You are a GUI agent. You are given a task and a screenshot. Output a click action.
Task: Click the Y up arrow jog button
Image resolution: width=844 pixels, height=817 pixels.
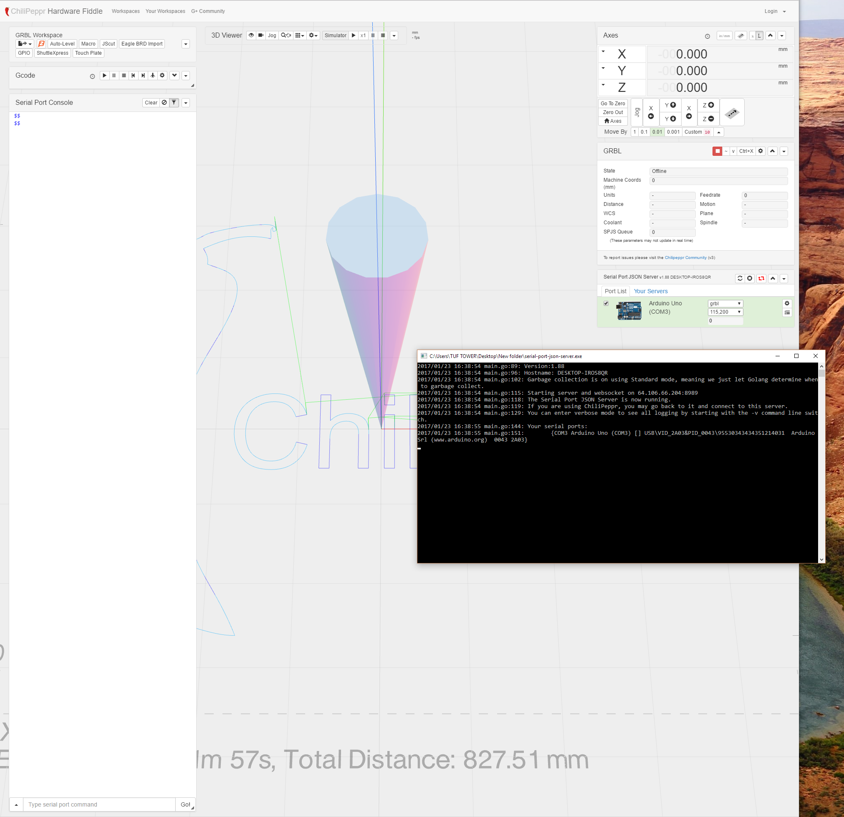tap(670, 105)
